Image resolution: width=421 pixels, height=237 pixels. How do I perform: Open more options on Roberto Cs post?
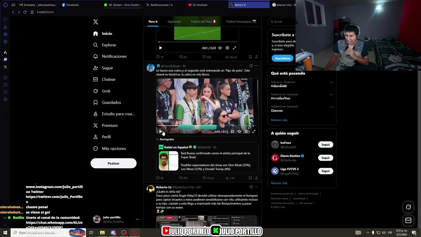pyautogui.click(x=257, y=187)
